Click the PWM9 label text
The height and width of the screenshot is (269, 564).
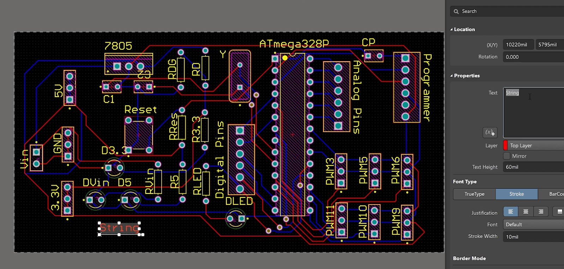(396, 221)
